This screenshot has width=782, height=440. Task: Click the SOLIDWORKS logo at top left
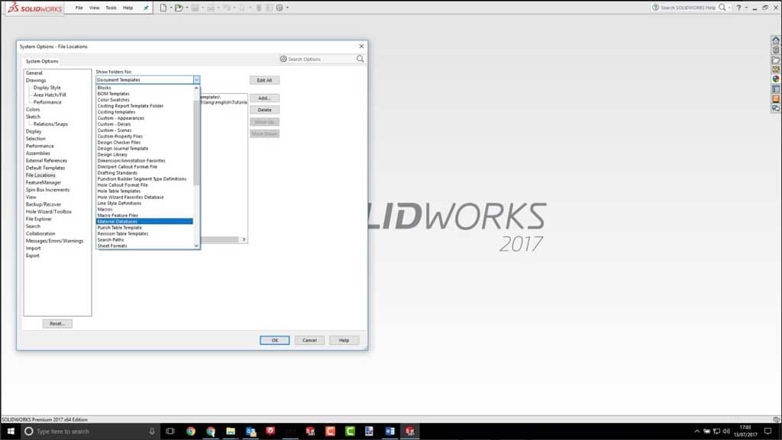click(x=34, y=8)
